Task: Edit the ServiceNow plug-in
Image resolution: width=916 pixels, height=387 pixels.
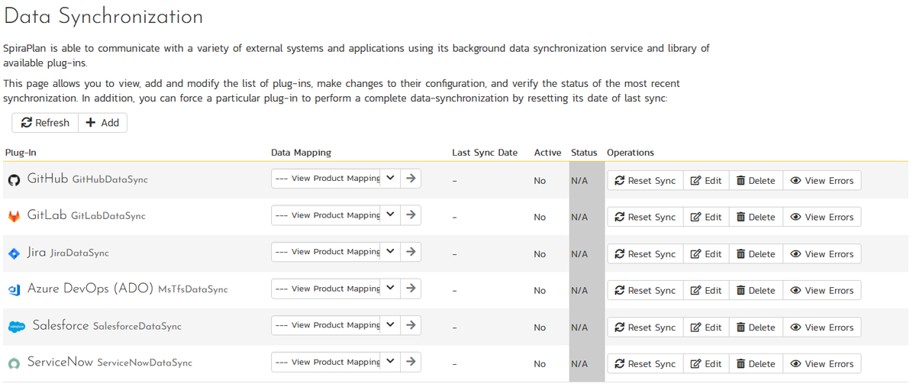Action: (706, 364)
